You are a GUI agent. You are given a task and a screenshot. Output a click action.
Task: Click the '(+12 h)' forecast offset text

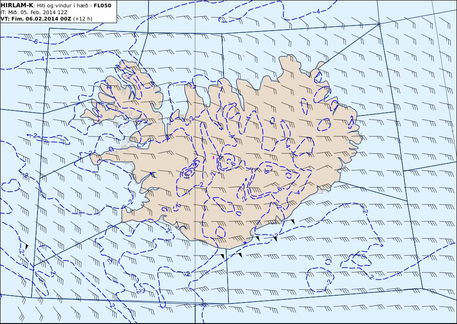(82, 19)
